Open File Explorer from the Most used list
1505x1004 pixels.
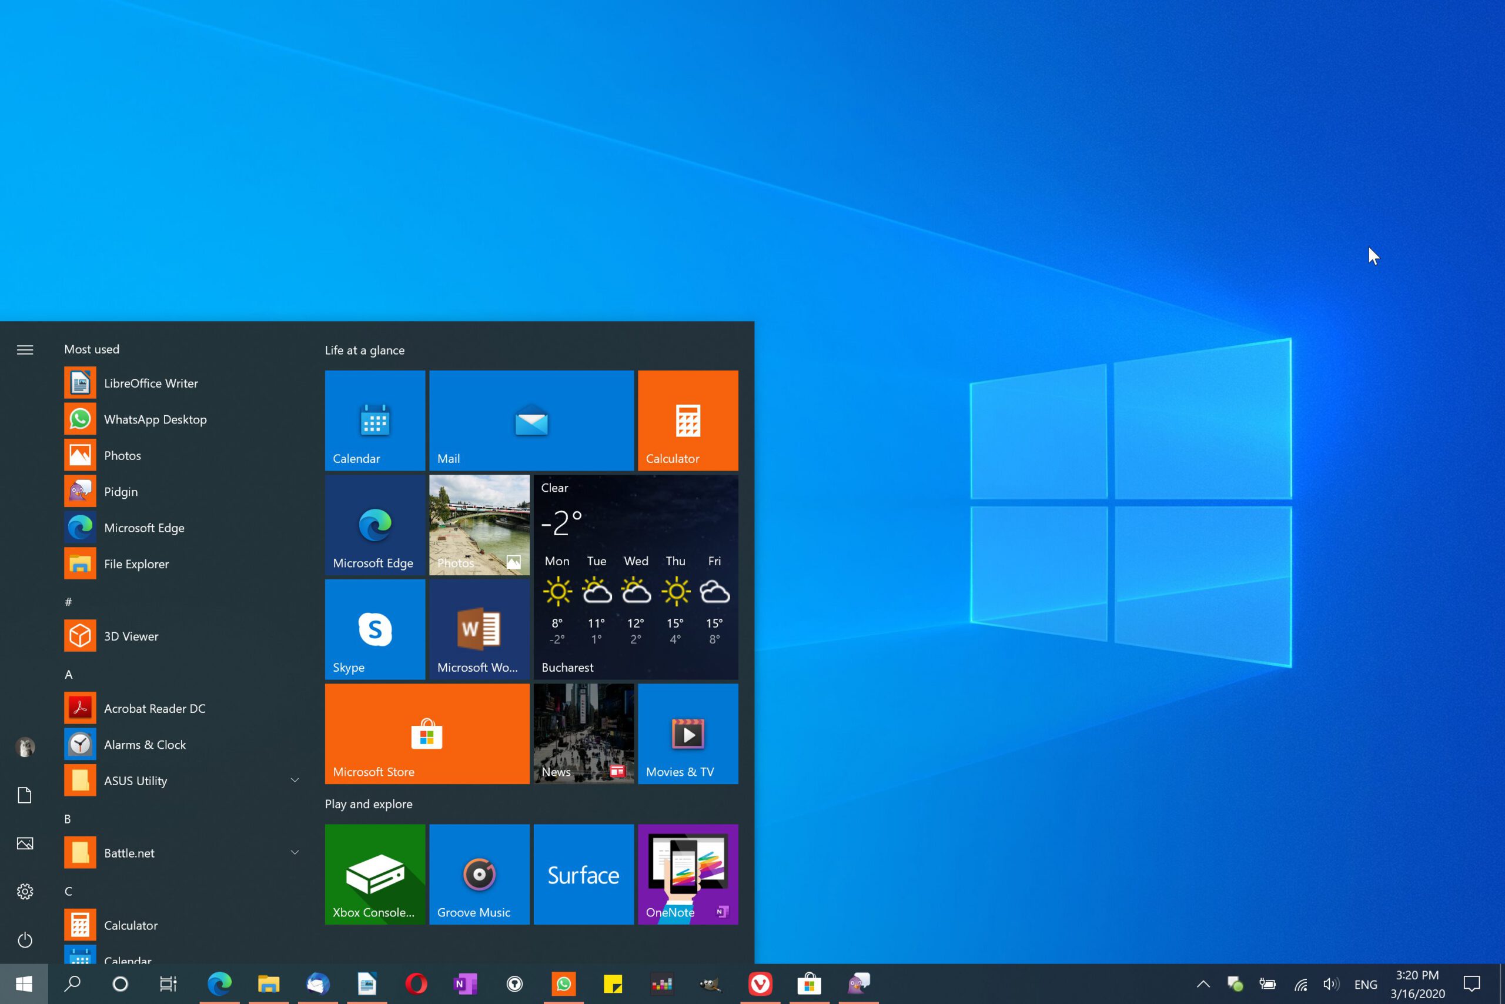(182, 564)
